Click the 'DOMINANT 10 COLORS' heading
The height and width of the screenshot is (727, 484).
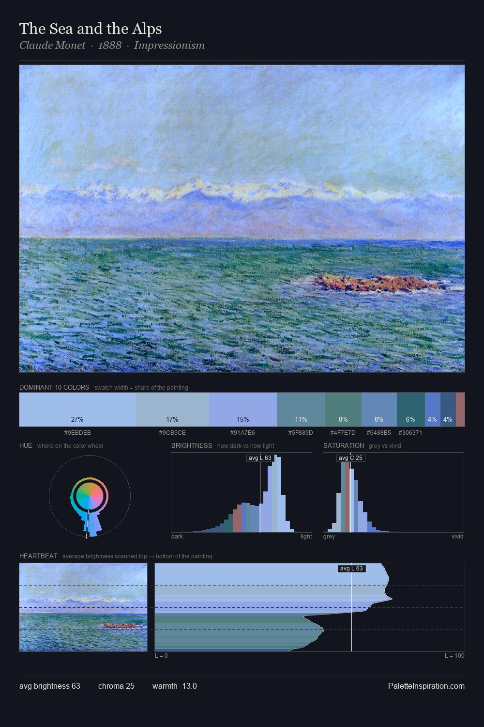54,387
